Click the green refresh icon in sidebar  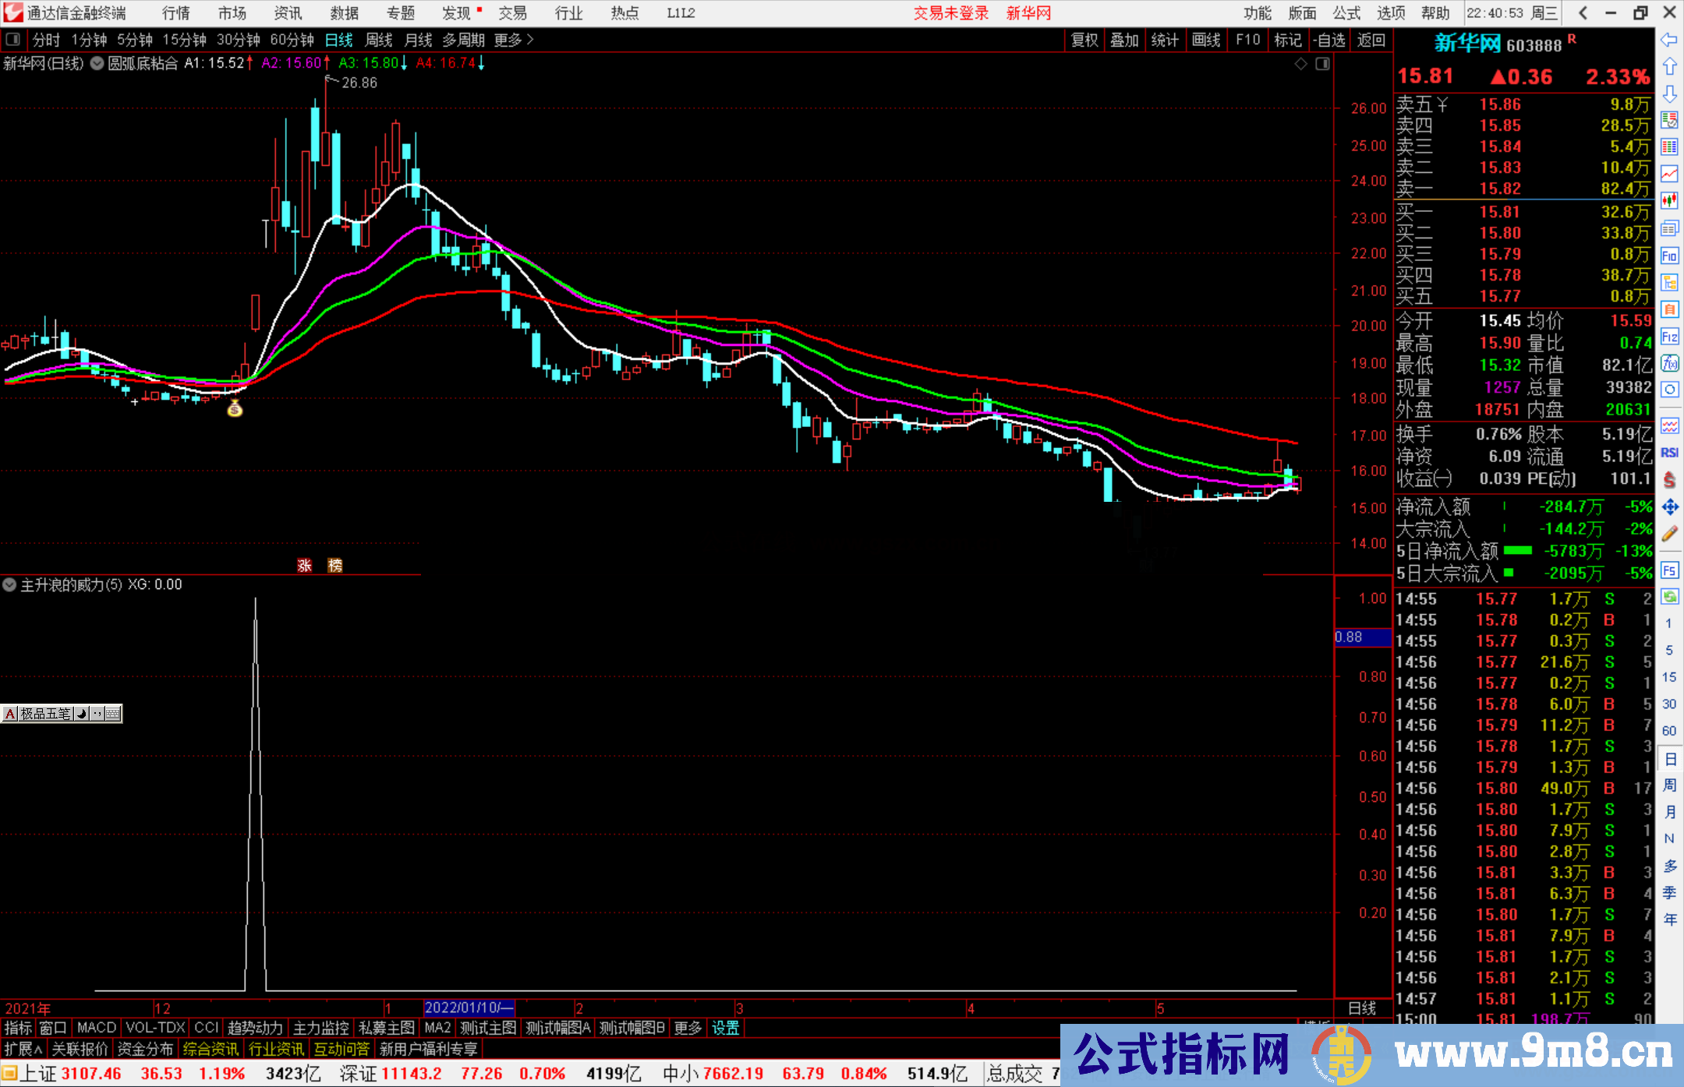click(x=1669, y=597)
